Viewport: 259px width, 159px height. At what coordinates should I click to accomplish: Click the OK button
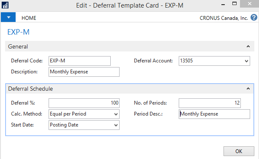(x=239, y=151)
